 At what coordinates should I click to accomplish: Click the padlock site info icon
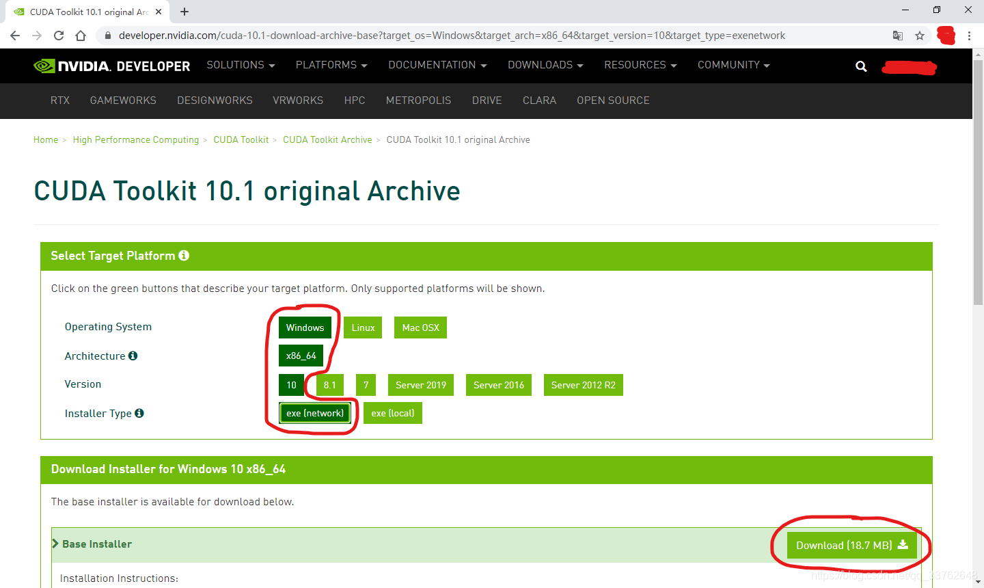pos(107,36)
